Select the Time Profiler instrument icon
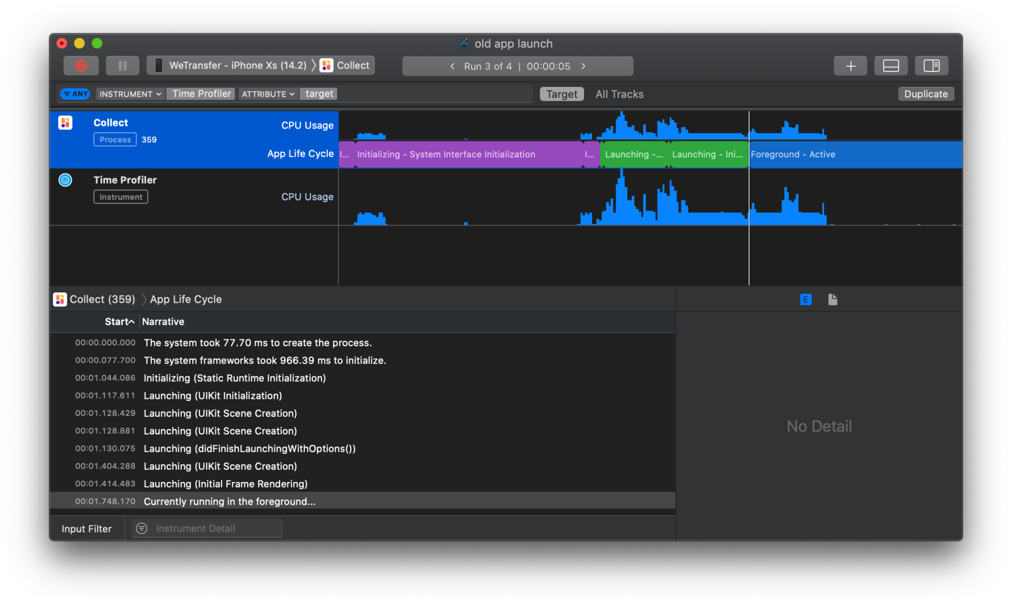This screenshot has height=606, width=1012. point(65,180)
